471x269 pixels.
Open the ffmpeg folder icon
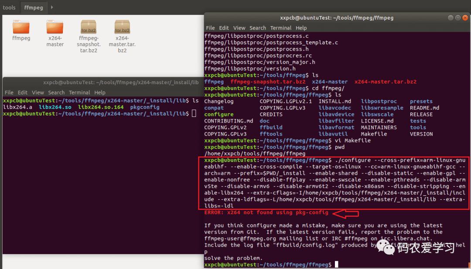tap(21, 27)
